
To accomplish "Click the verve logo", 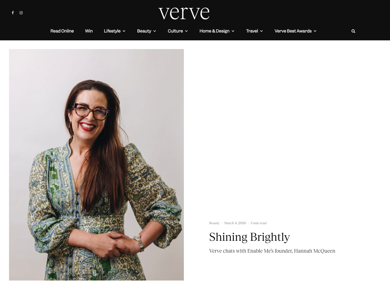I will 184,13.
